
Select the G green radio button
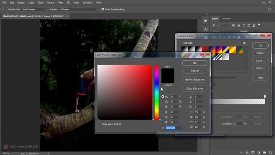tap(163, 117)
